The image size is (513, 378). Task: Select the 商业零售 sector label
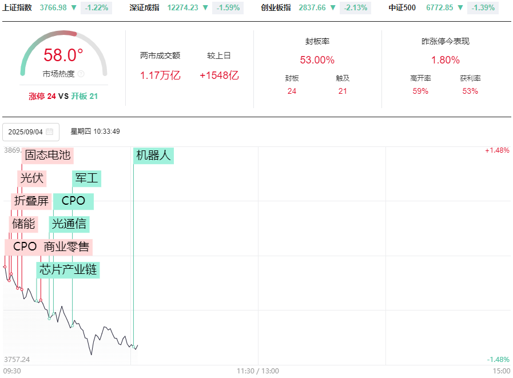66,247
